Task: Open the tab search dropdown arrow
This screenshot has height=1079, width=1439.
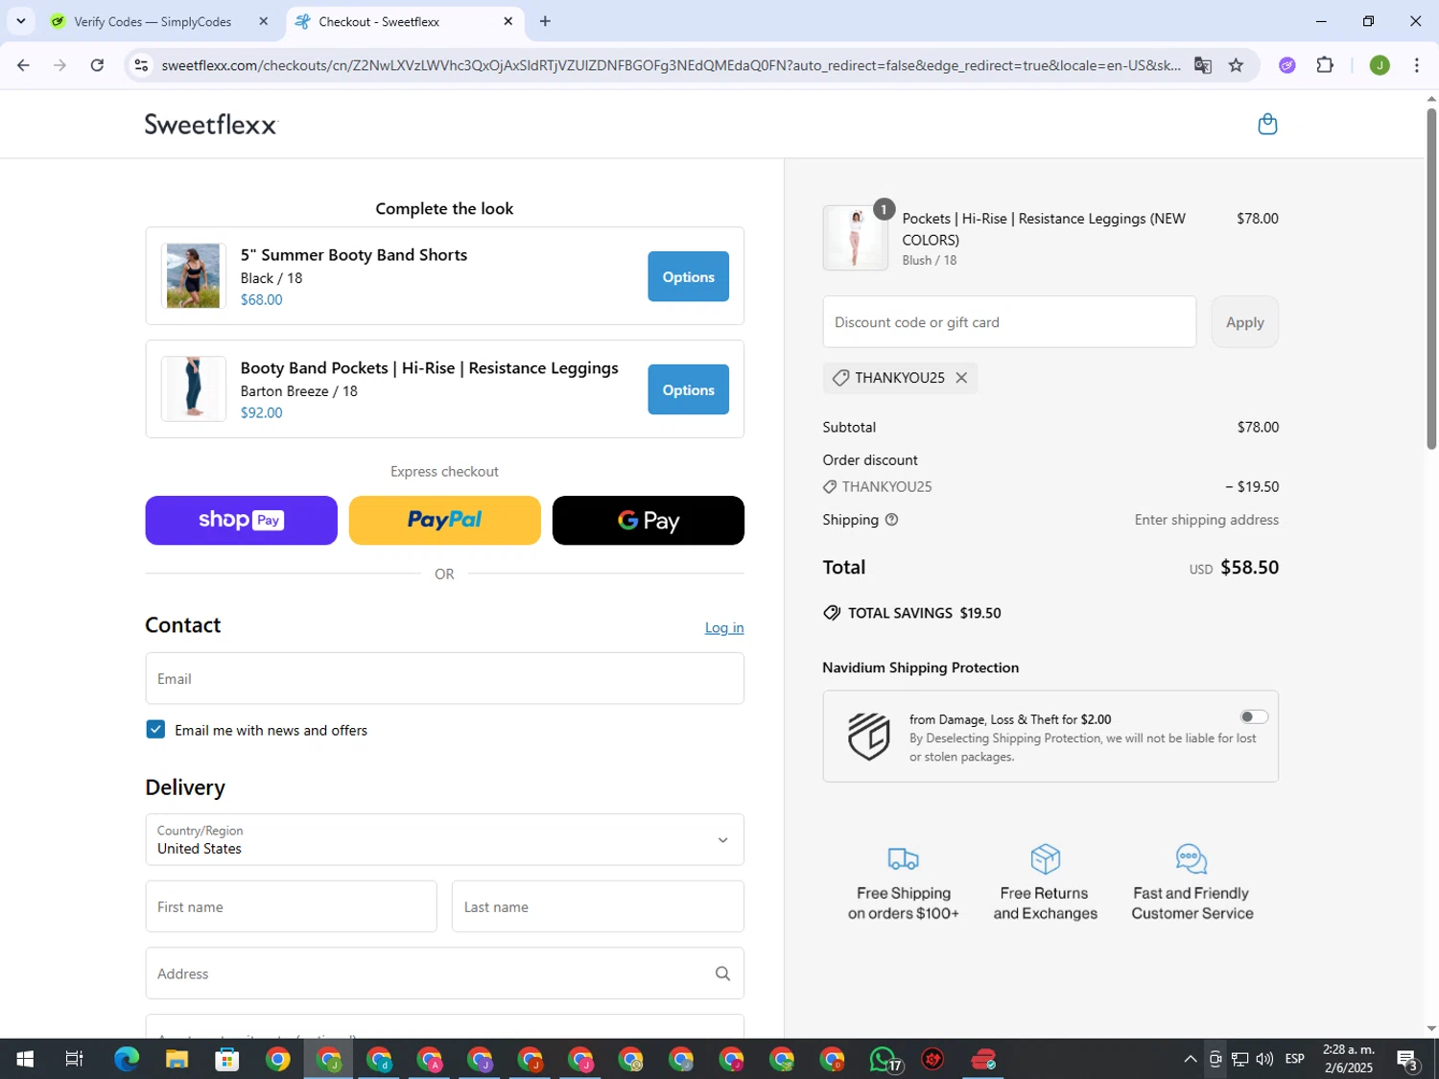Action: (21, 21)
